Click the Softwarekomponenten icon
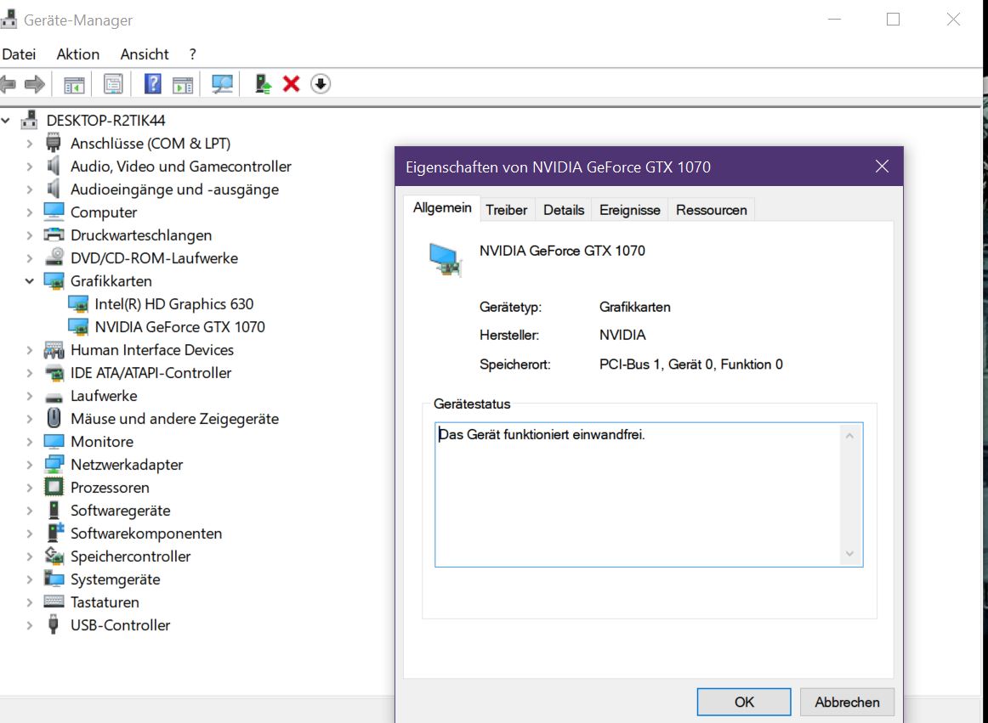 coord(55,532)
